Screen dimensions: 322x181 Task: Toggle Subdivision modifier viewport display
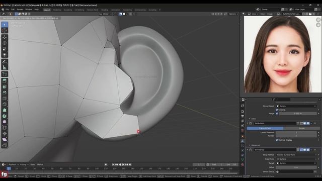coord(304,123)
